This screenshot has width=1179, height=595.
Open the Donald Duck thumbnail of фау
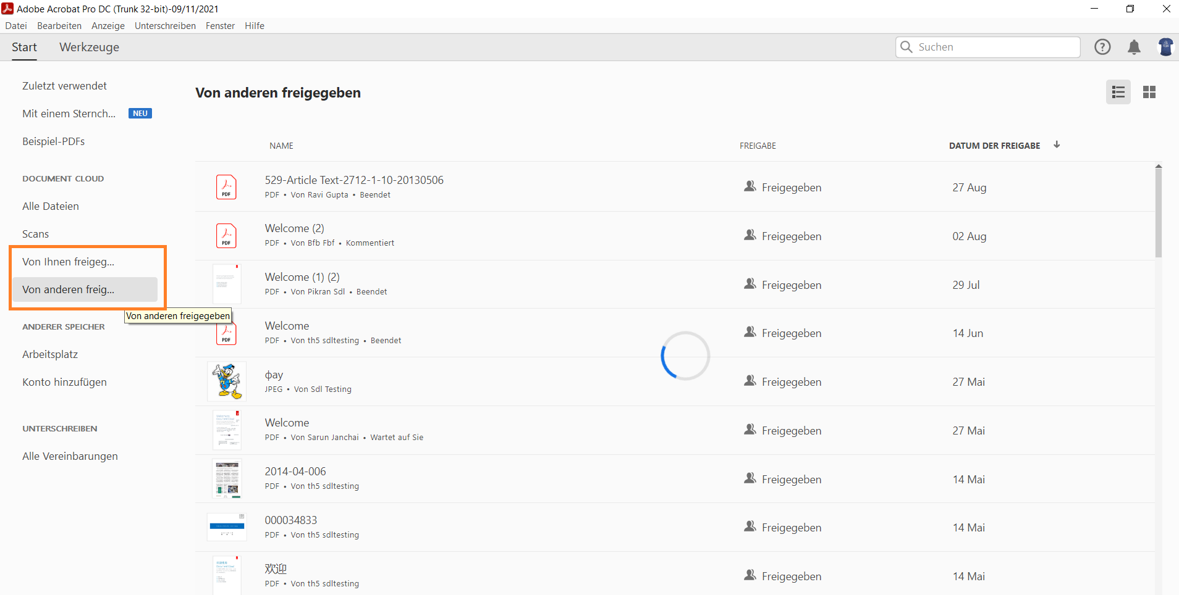[x=226, y=381]
